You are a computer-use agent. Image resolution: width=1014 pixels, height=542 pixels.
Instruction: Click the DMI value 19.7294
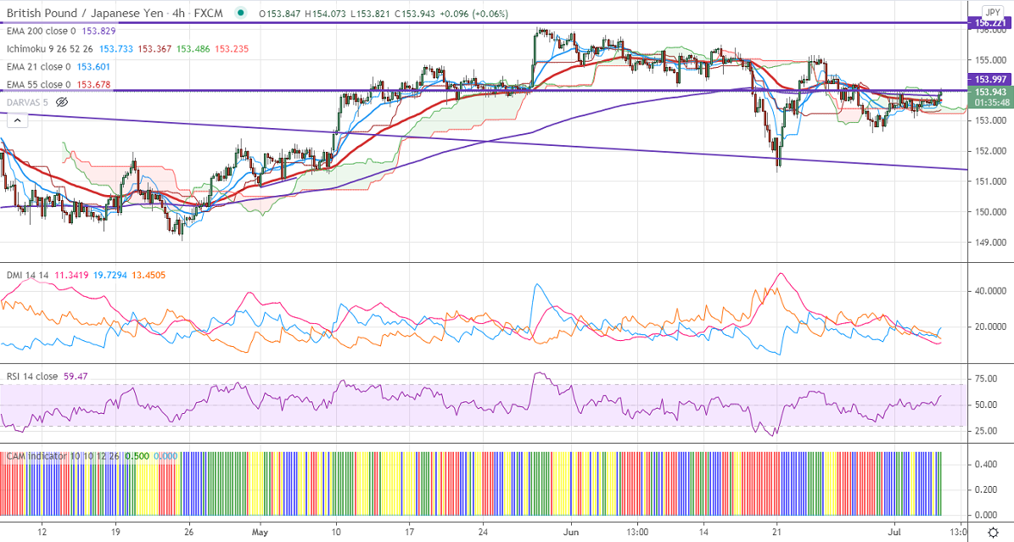click(110, 275)
